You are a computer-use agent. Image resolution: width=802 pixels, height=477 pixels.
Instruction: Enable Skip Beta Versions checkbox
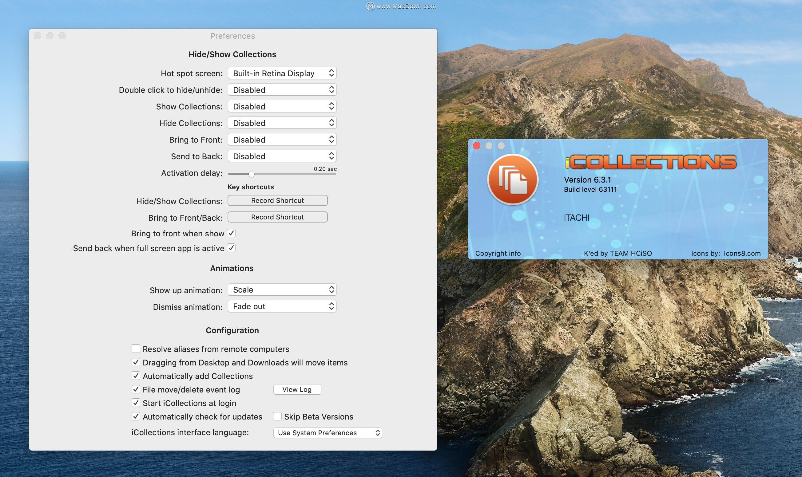click(x=277, y=416)
